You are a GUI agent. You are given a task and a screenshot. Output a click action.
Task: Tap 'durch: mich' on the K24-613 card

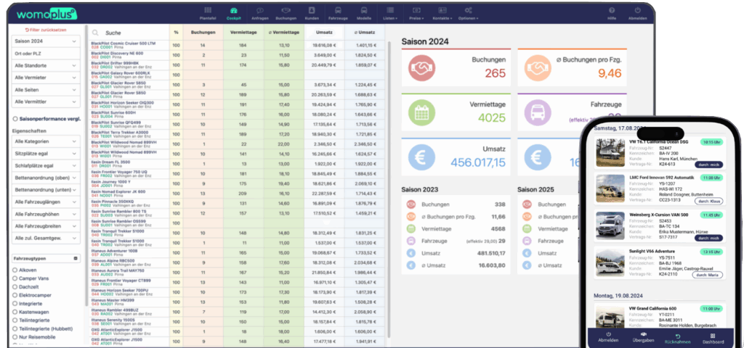pyautogui.click(x=708, y=165)
